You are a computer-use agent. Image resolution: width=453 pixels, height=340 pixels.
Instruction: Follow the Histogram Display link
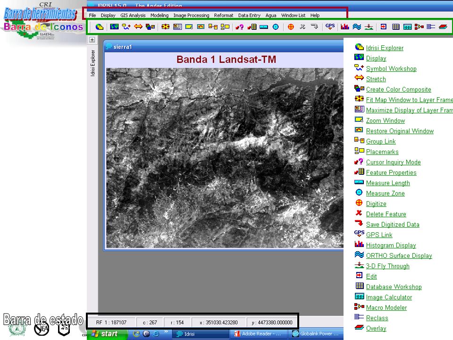tap(391, 246)
